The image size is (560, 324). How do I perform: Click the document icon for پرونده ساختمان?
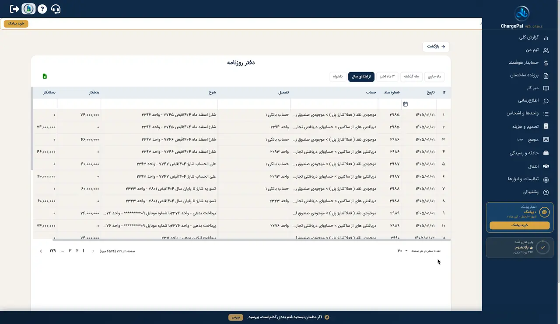[x=546, y=76]
